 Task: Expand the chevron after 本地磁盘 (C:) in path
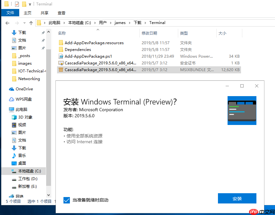pyautogui.click(x=95, y=23)
